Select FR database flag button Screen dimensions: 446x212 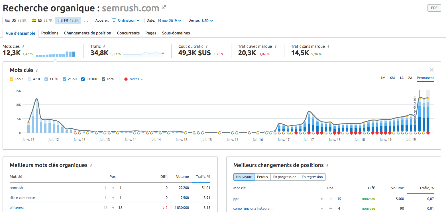tap(68, 20)
